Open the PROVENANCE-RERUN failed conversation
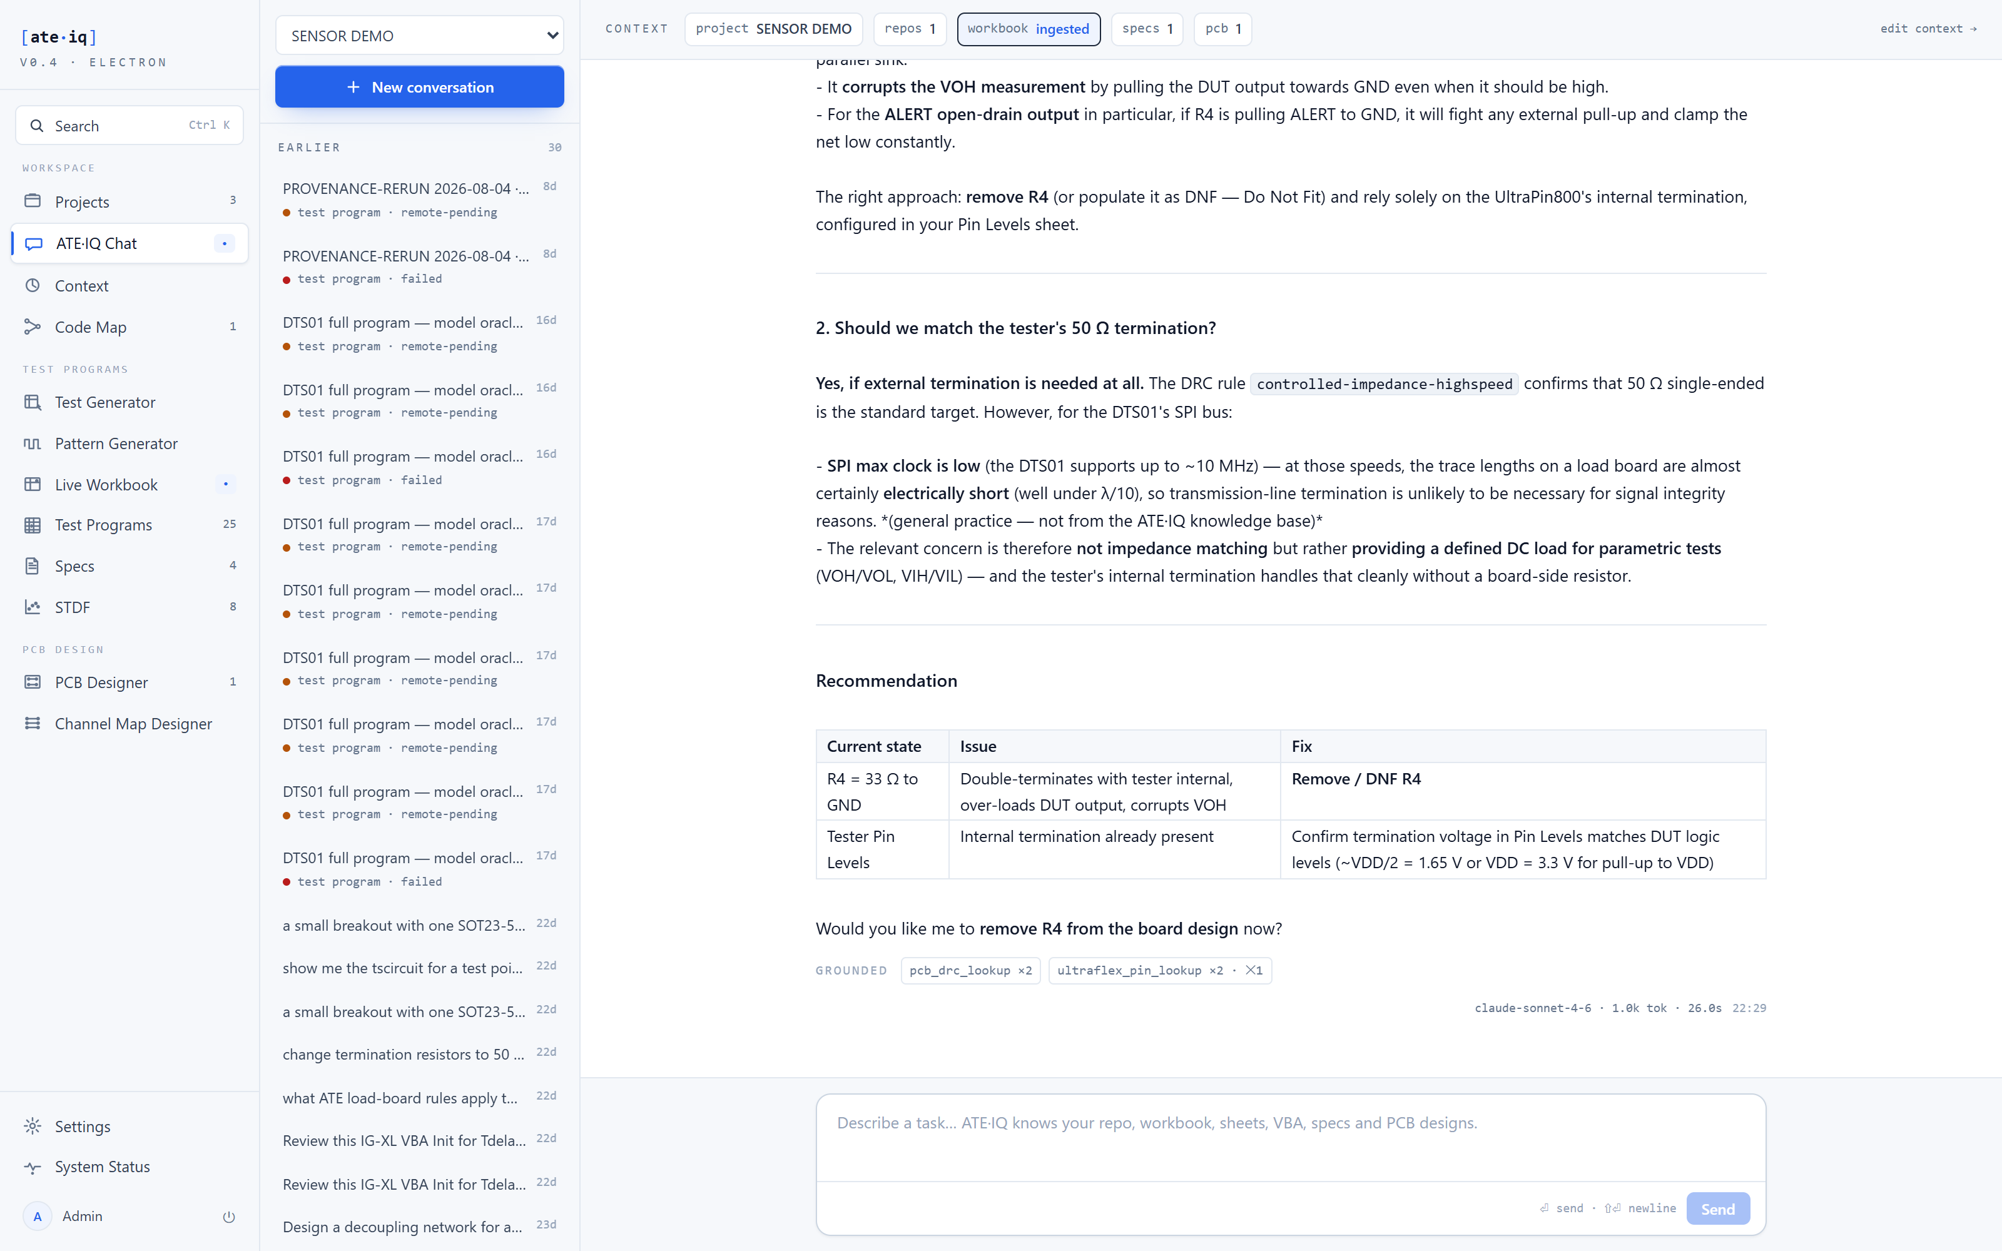The image size is (2002, 1251). pos(419,266)
